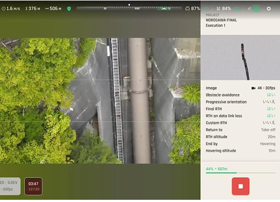Tap the green geofence shield icon

click(69, 9)
